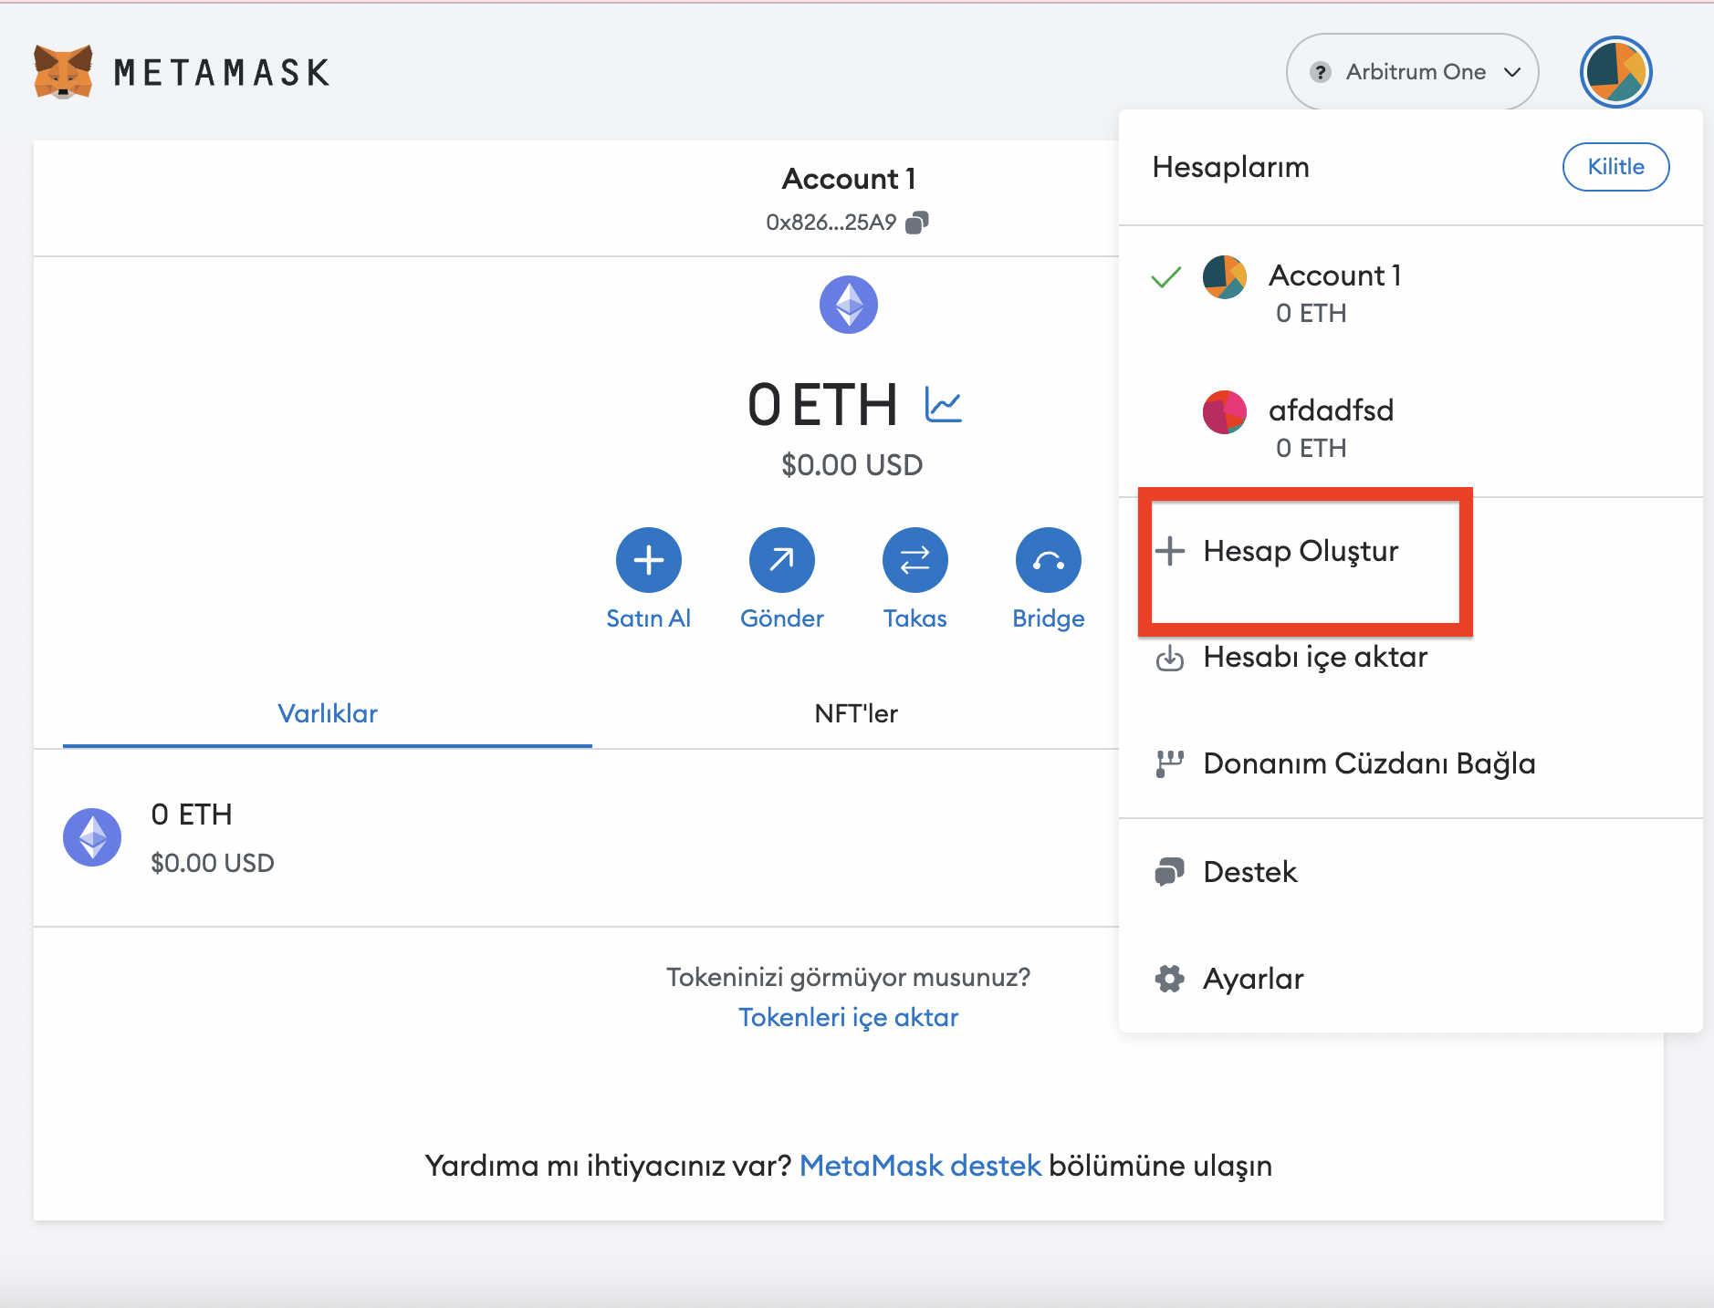Click the hardware wallet USB icon
The width and height of the screenshot is (1714, 1308).
tap(1170, 763)
